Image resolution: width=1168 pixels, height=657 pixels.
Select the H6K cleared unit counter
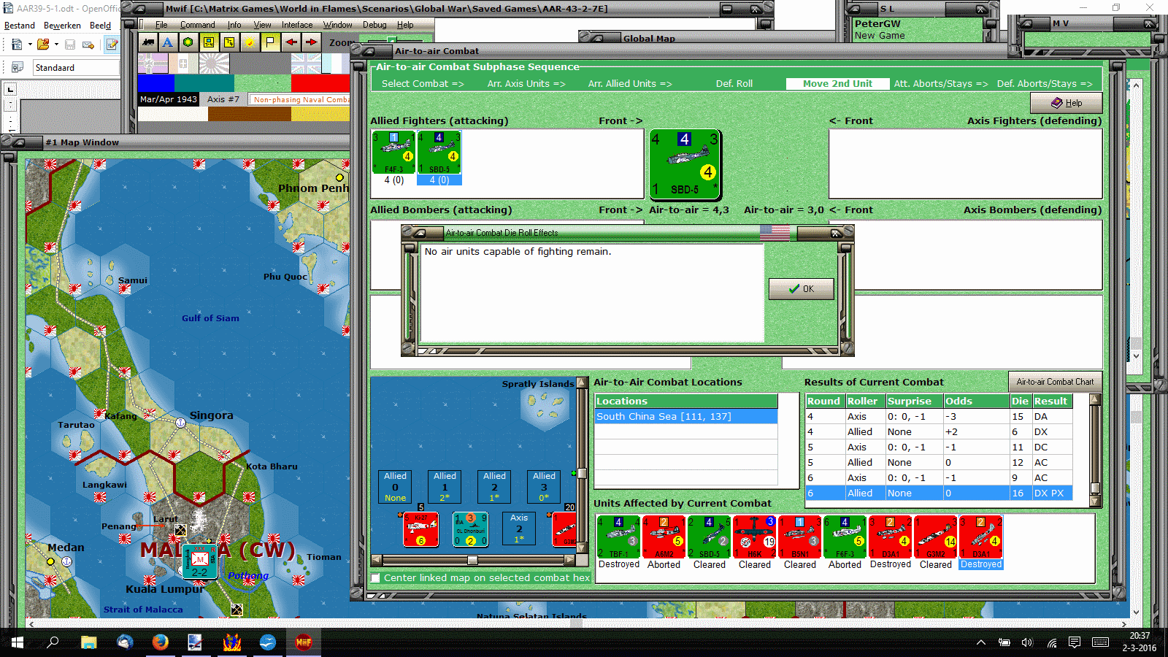(754, 537)
